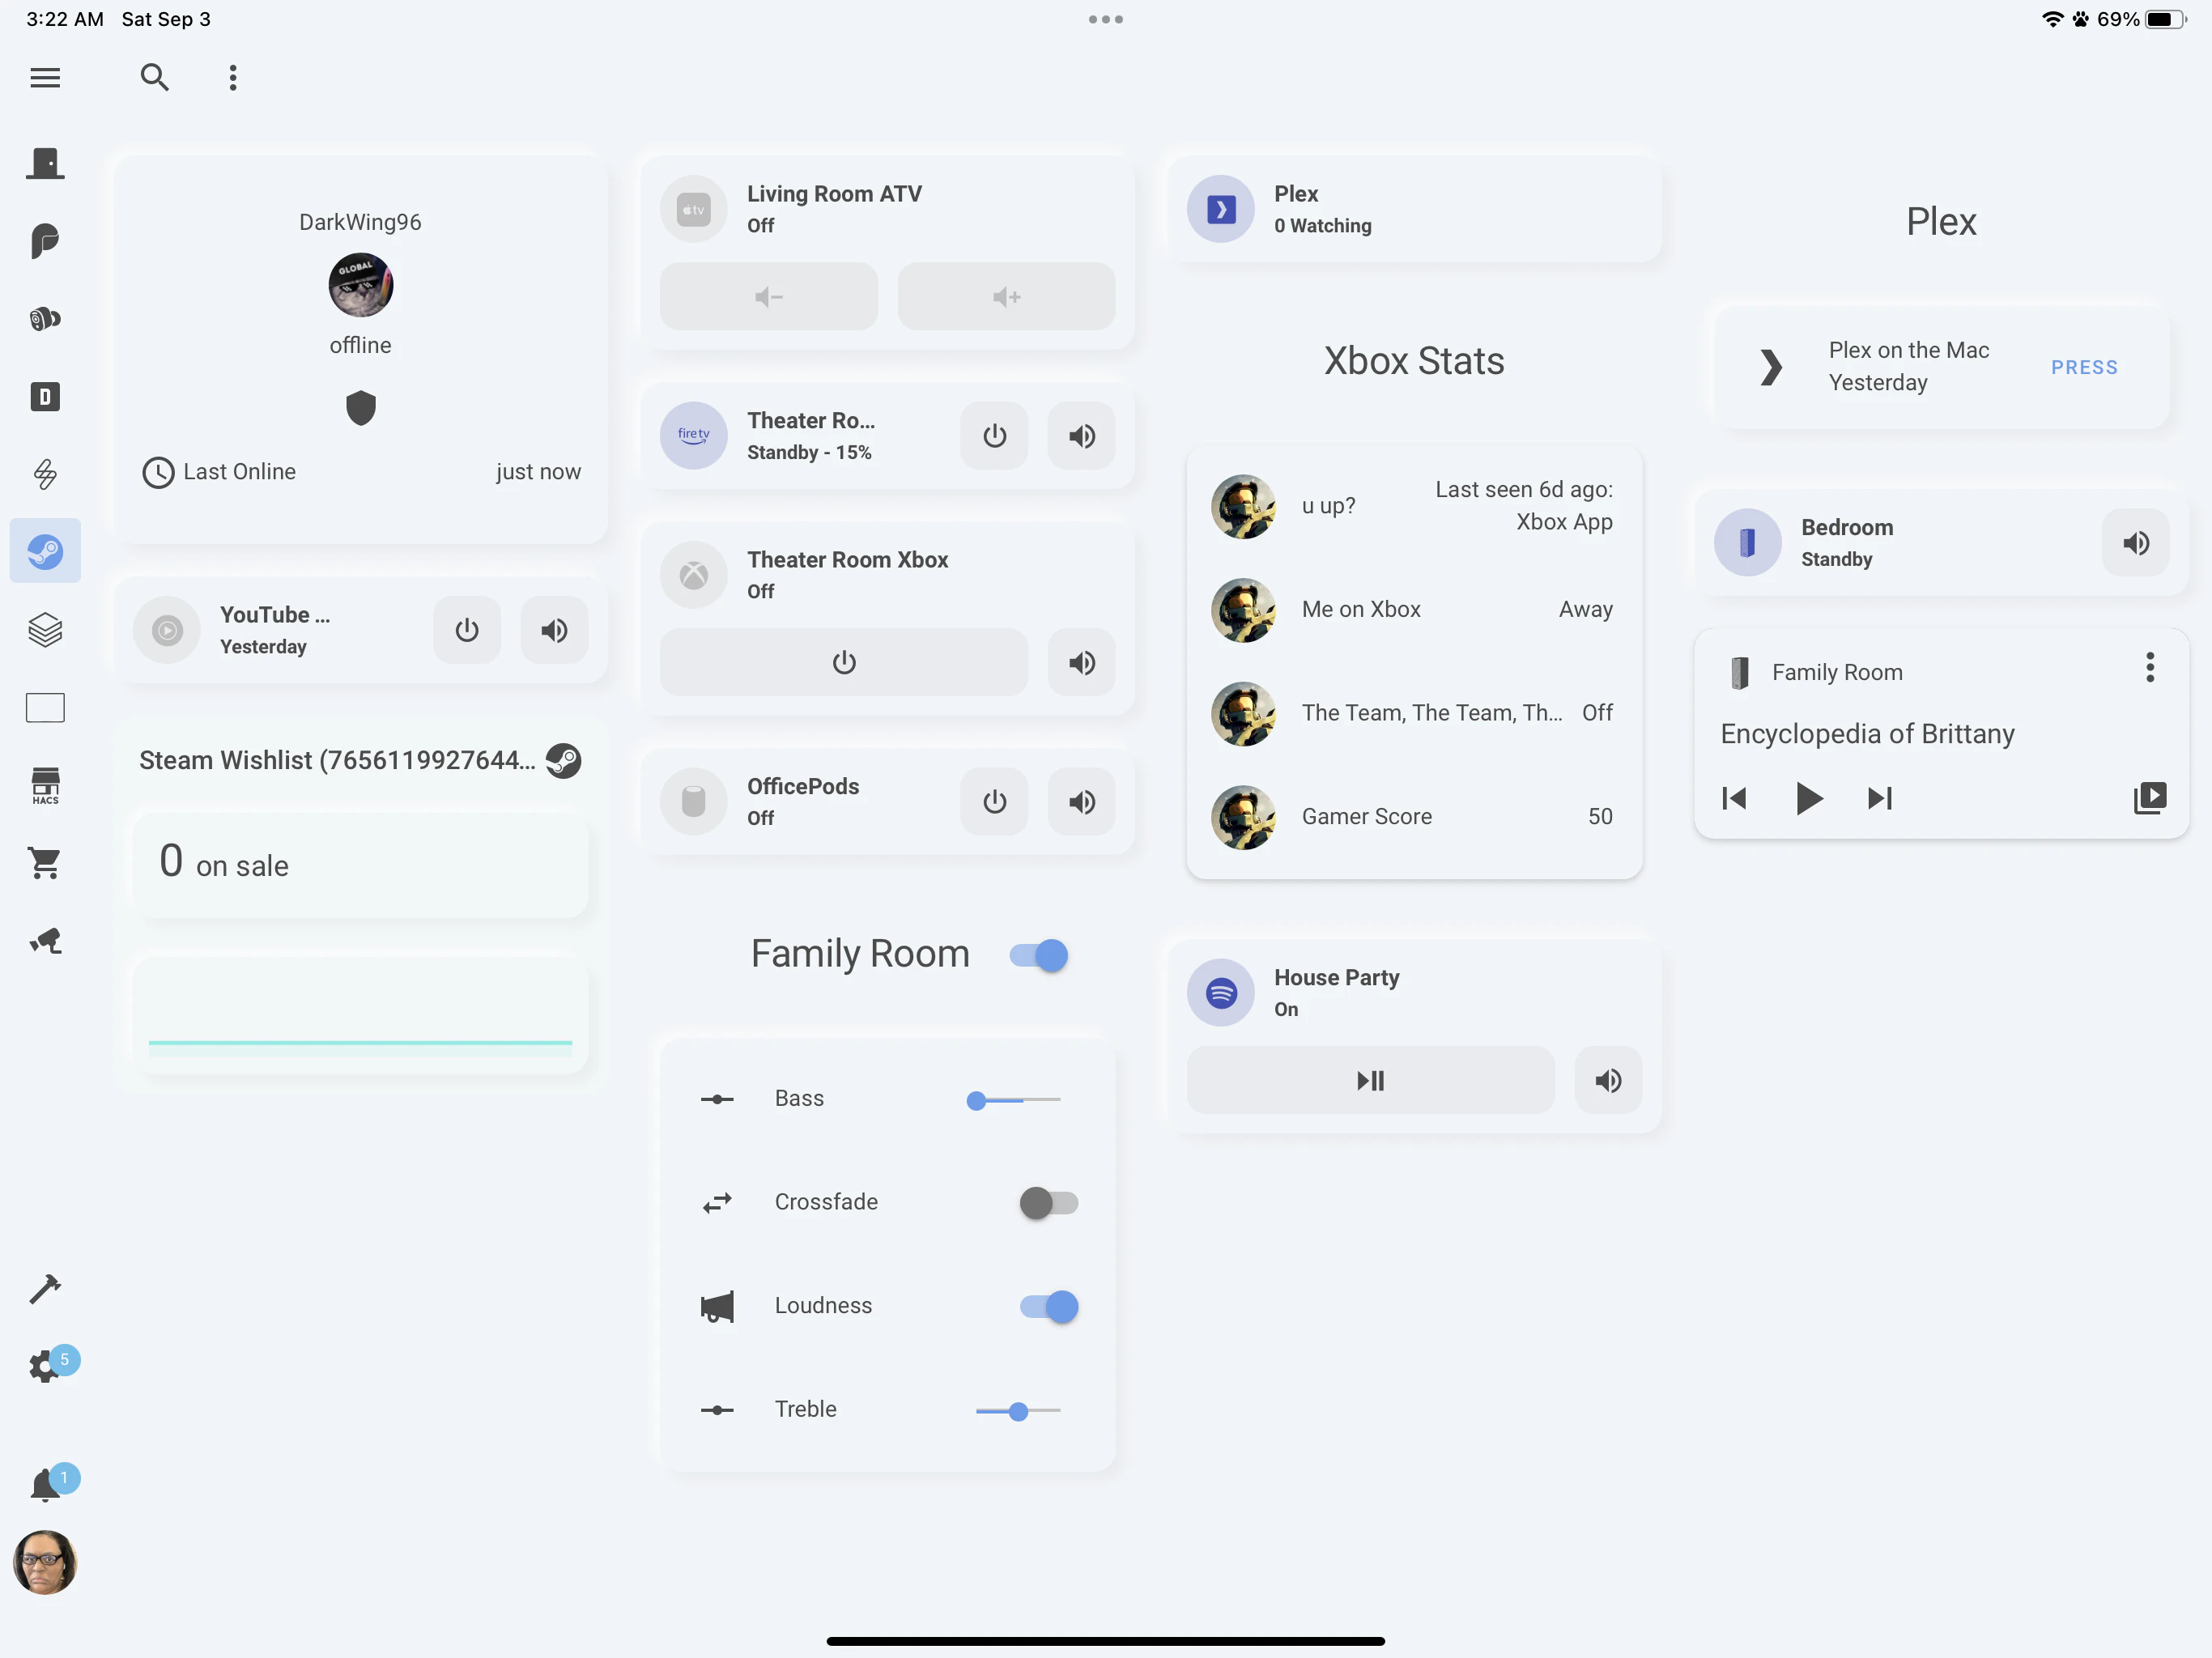The image size is (2212, 1658).
Task: Open Steam Wishlist Steam logo icon
Action: tap(564, 760)
